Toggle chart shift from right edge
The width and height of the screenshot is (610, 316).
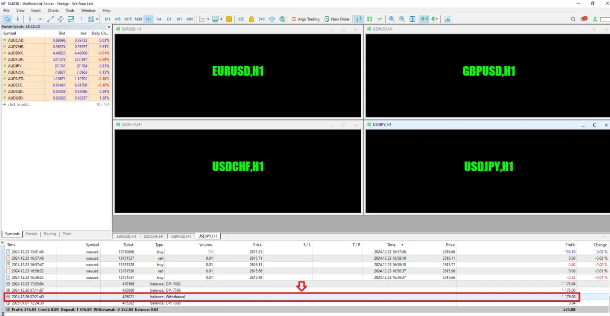click(x=435, y=19)
